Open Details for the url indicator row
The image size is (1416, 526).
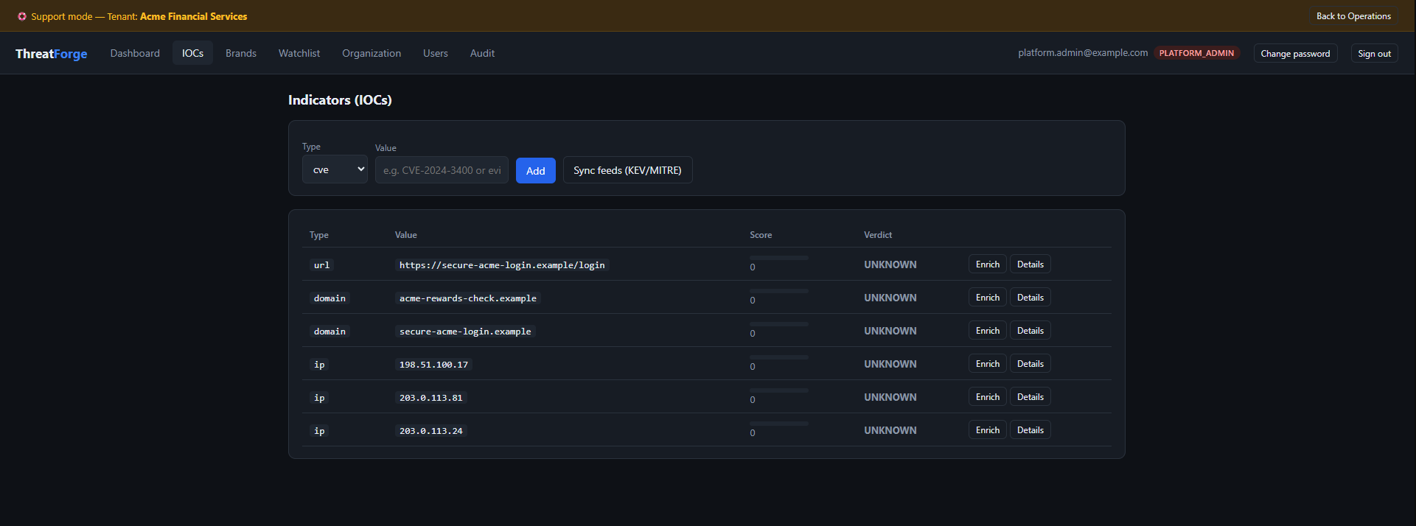pyautogui.click(x=1030, y=264)
